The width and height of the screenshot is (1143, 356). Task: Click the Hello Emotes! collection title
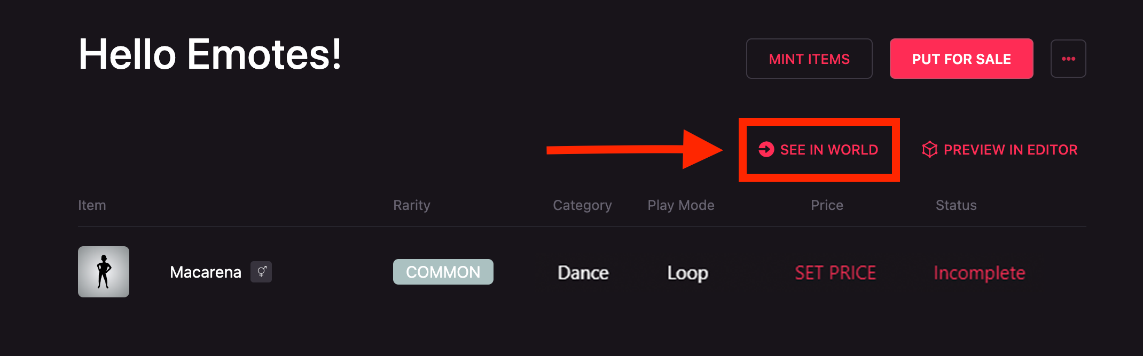pyautogui.click(x=210, y=54)
